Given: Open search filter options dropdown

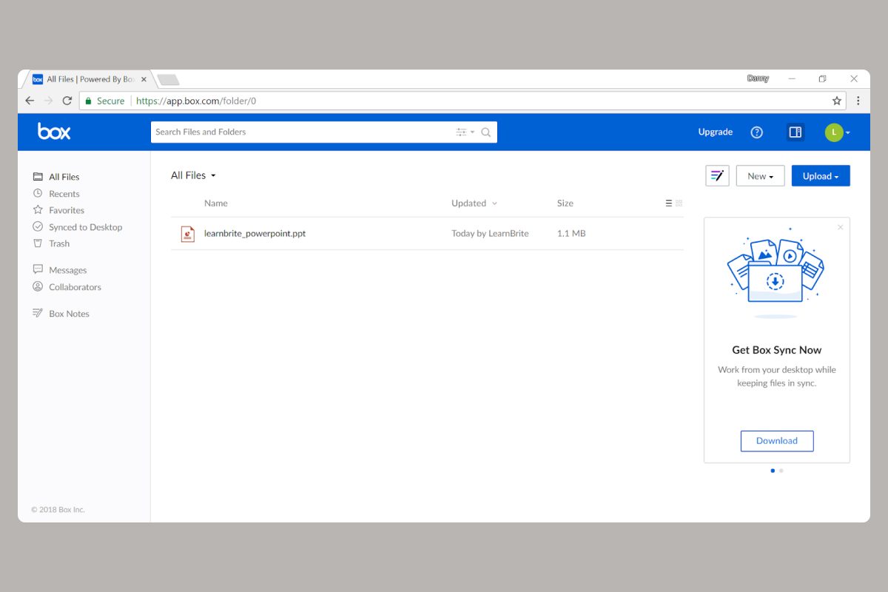Looking at the screenshot, I should coord(465,132).
